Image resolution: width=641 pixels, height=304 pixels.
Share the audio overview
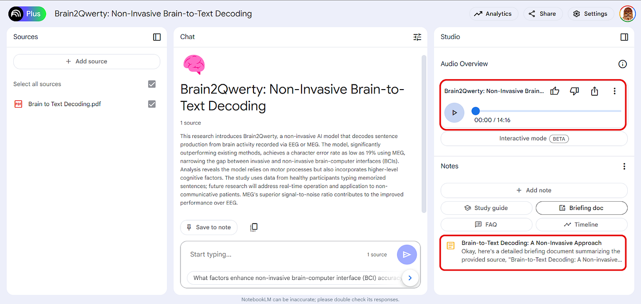tap(594, 91)
